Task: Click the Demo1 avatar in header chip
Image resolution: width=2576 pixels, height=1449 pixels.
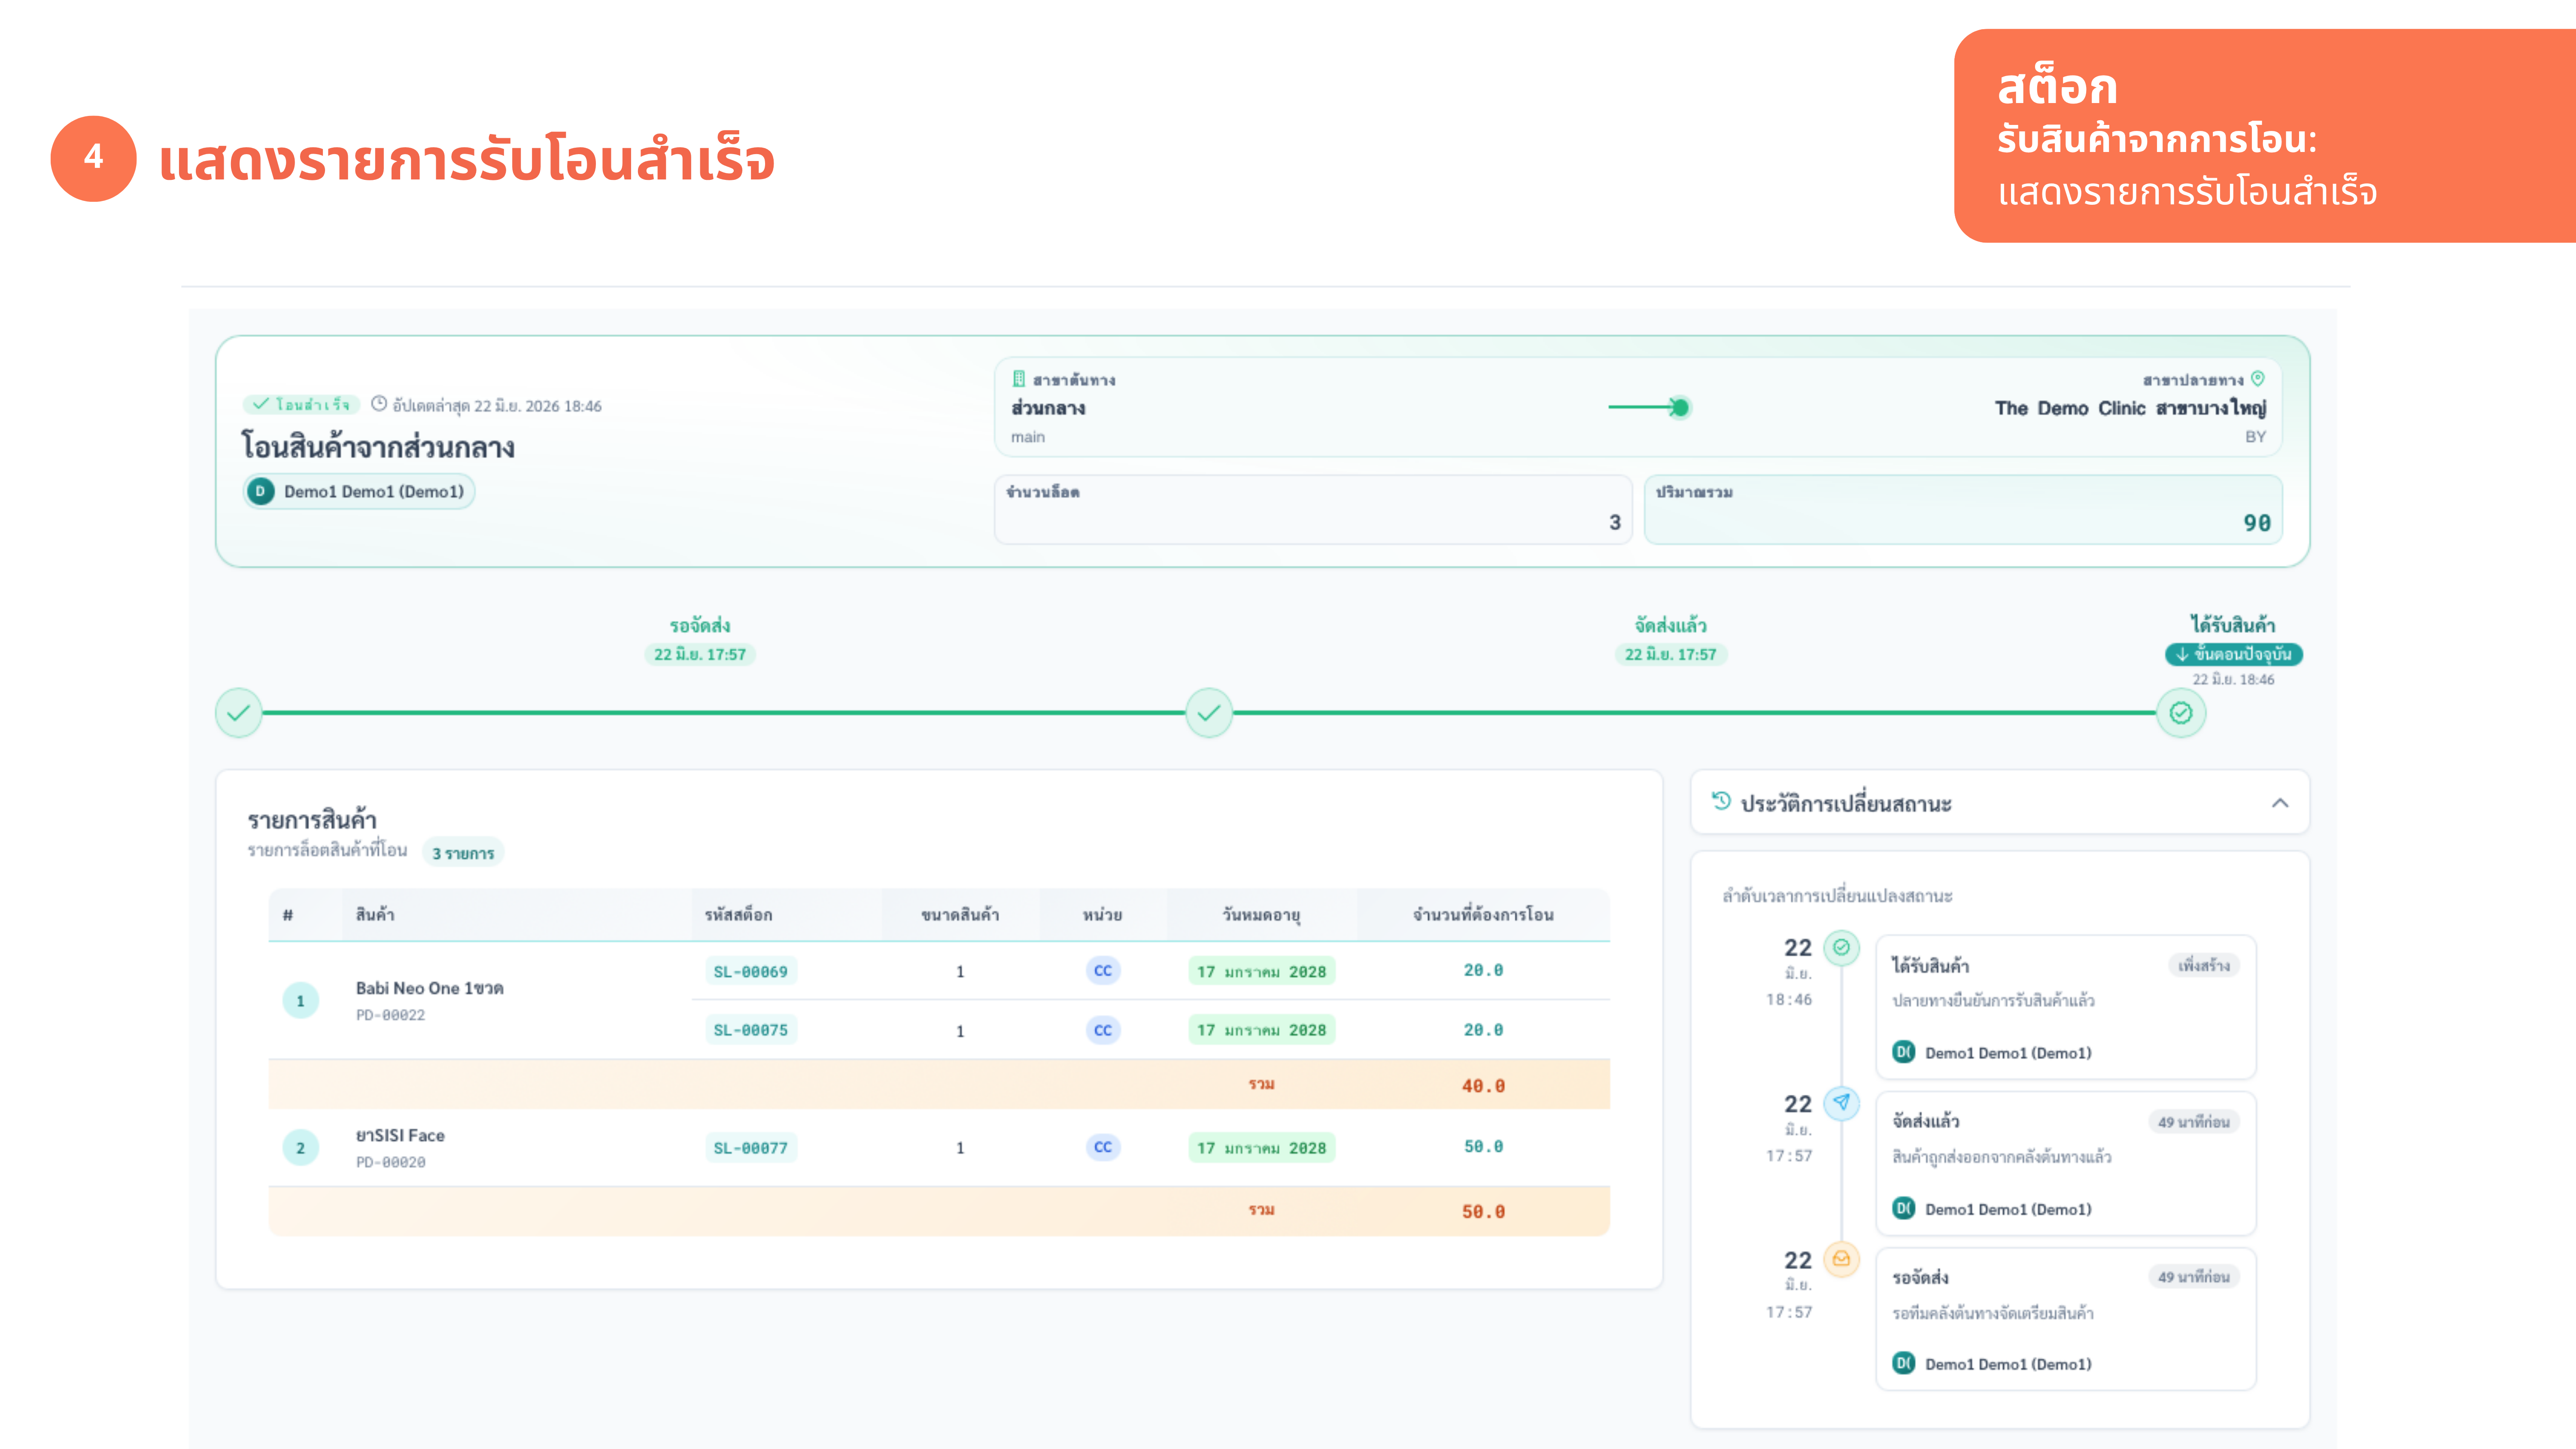Action: 260,491
